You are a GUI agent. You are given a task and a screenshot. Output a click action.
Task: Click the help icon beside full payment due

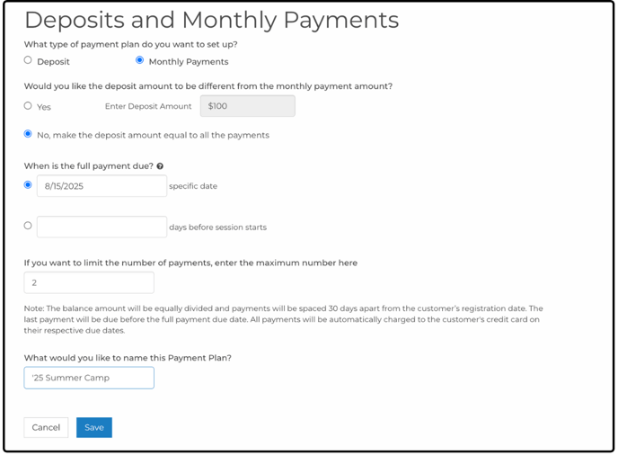[x=160, y=166]
